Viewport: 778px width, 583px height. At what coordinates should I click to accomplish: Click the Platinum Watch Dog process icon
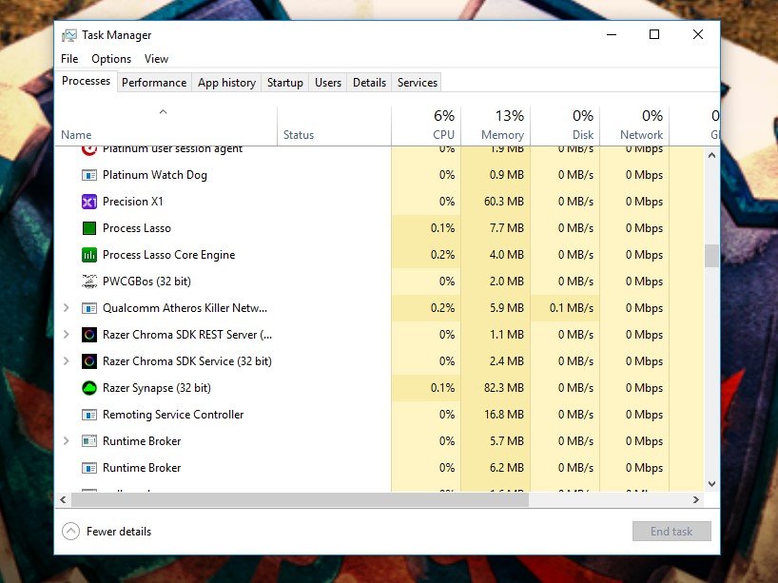88,175
